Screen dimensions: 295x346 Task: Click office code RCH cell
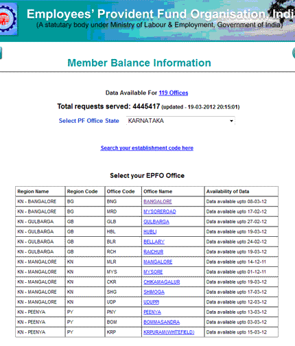[123, 252]
